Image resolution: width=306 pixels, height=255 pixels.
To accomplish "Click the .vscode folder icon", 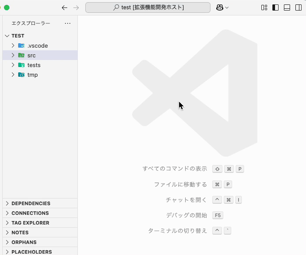I will point(21,45).
